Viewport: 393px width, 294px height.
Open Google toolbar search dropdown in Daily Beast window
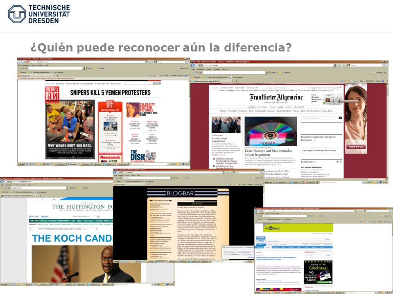(x=84, y=68)
